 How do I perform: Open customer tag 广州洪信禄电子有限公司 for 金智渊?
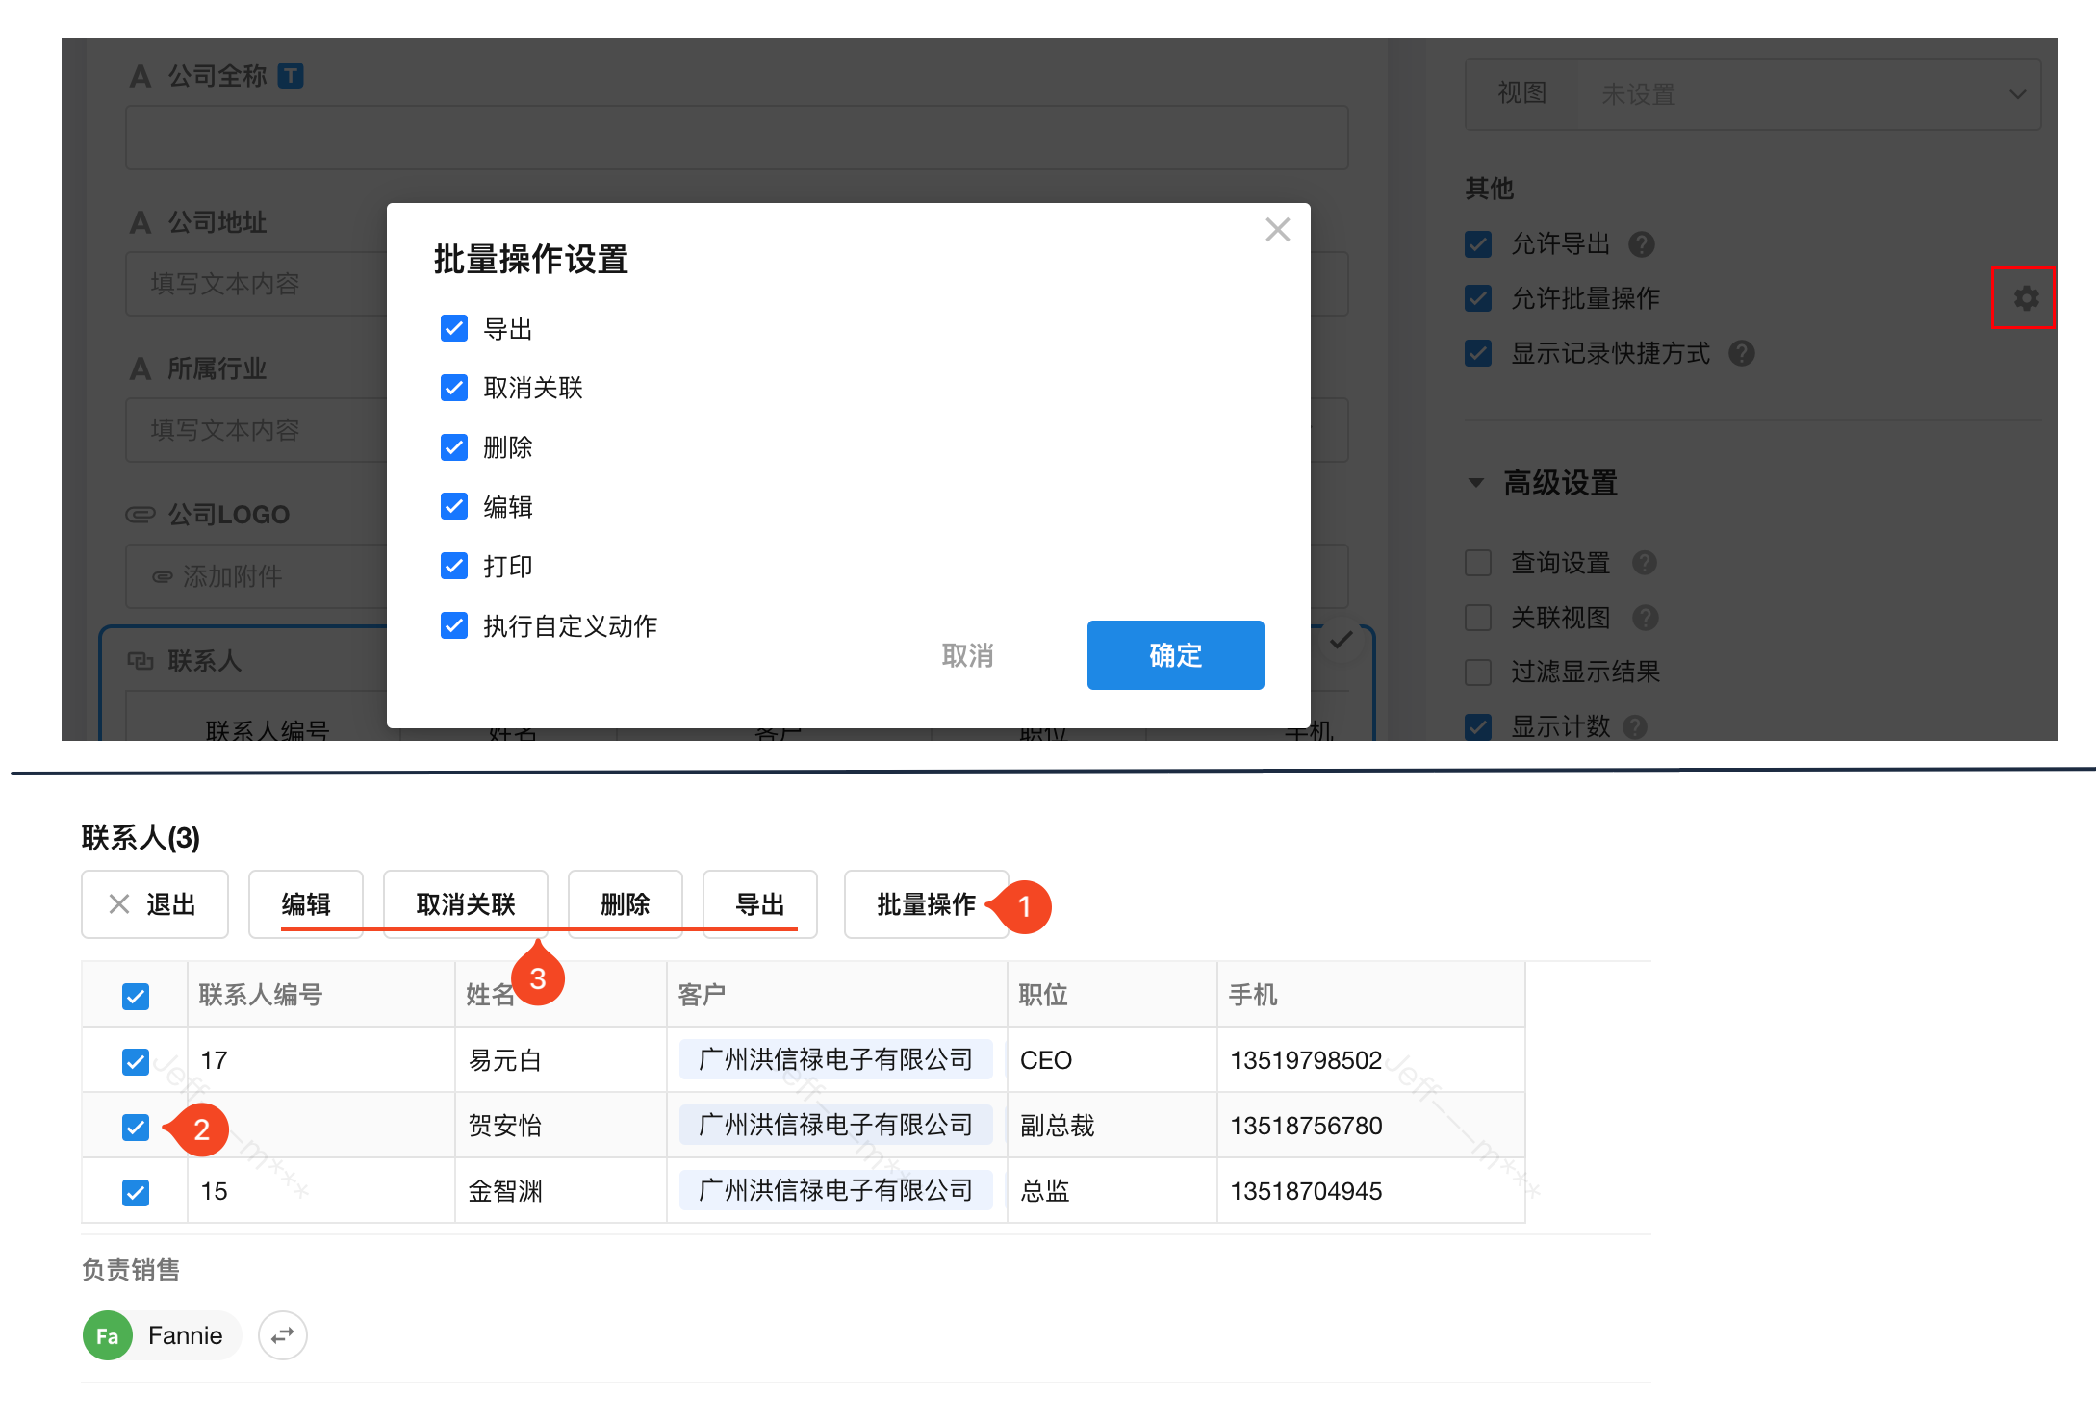[x=835, y=1191]
